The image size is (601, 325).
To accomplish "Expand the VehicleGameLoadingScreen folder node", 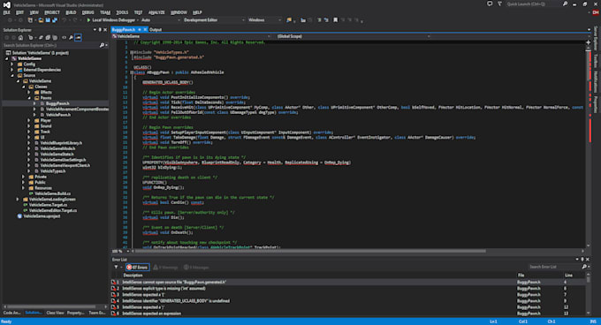I will click(x=18, y=200).
